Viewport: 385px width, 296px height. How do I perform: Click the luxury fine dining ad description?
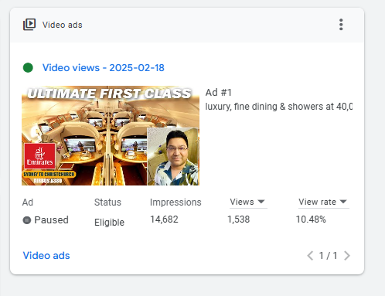tap(279, 107)
